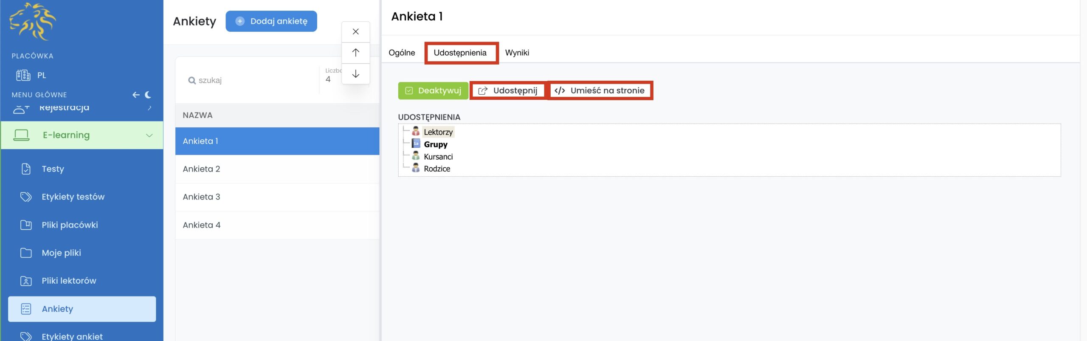Open Testy from the sidebar
Image resolution: width=1087 pixels, height=341 pixels.
[x=53, y=169]
